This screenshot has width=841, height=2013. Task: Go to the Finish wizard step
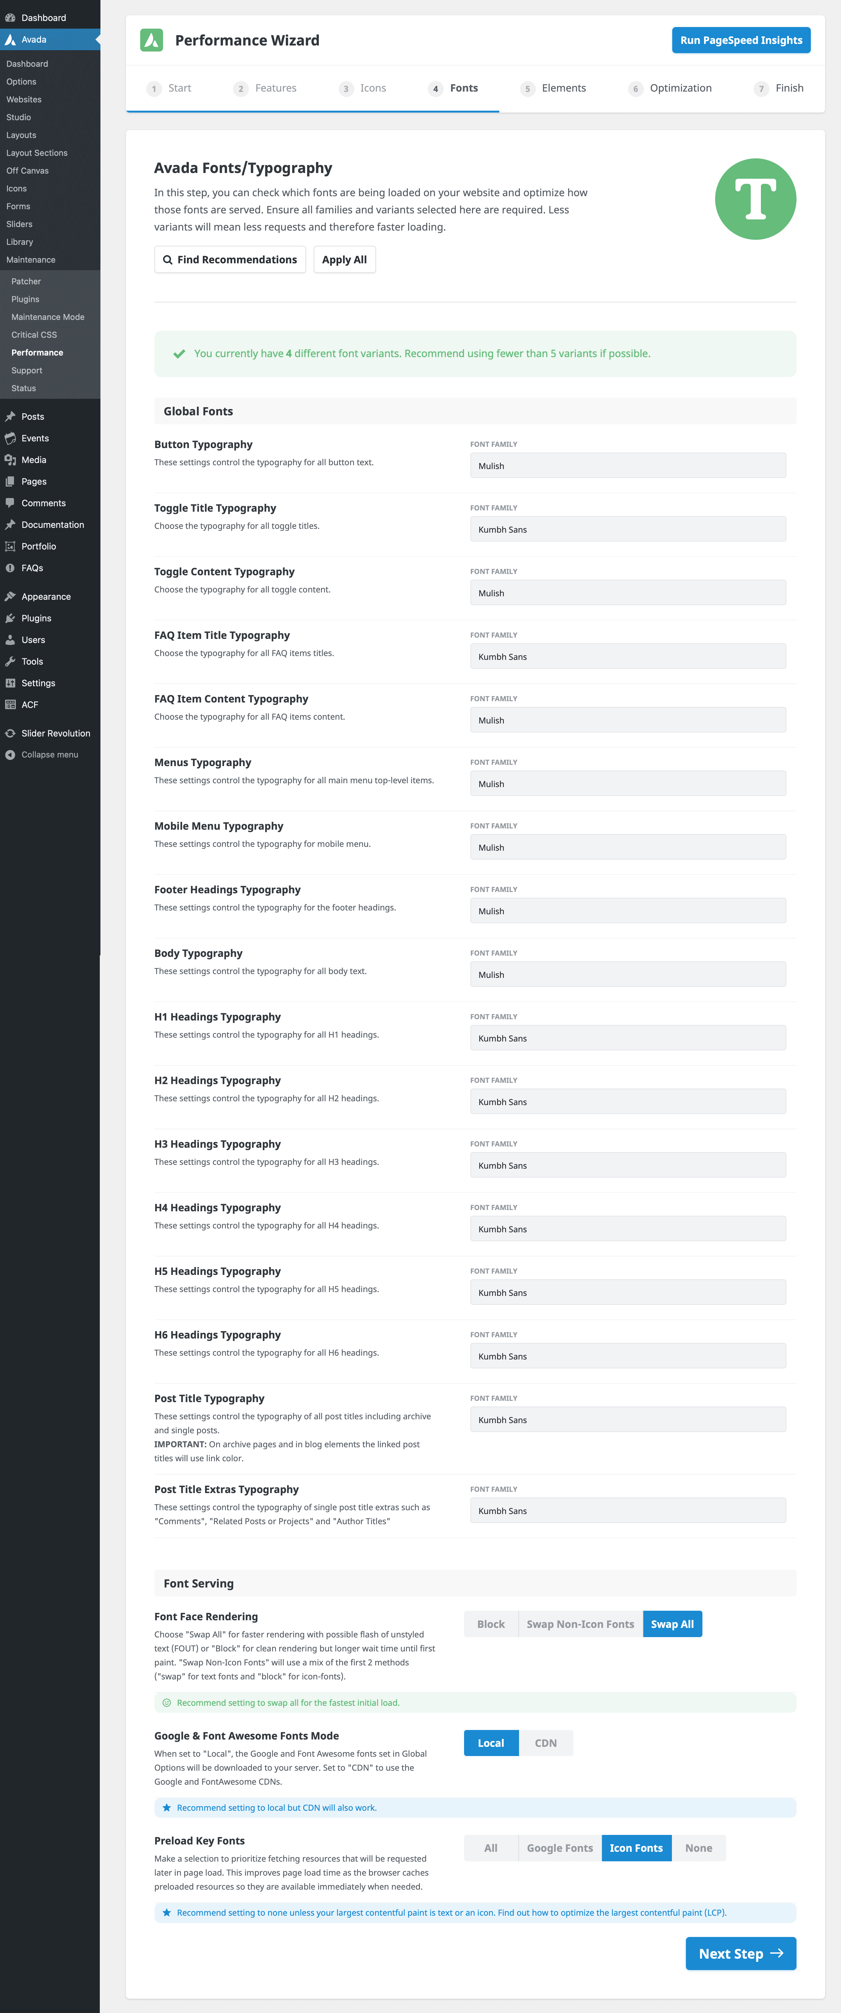(778, 88)
